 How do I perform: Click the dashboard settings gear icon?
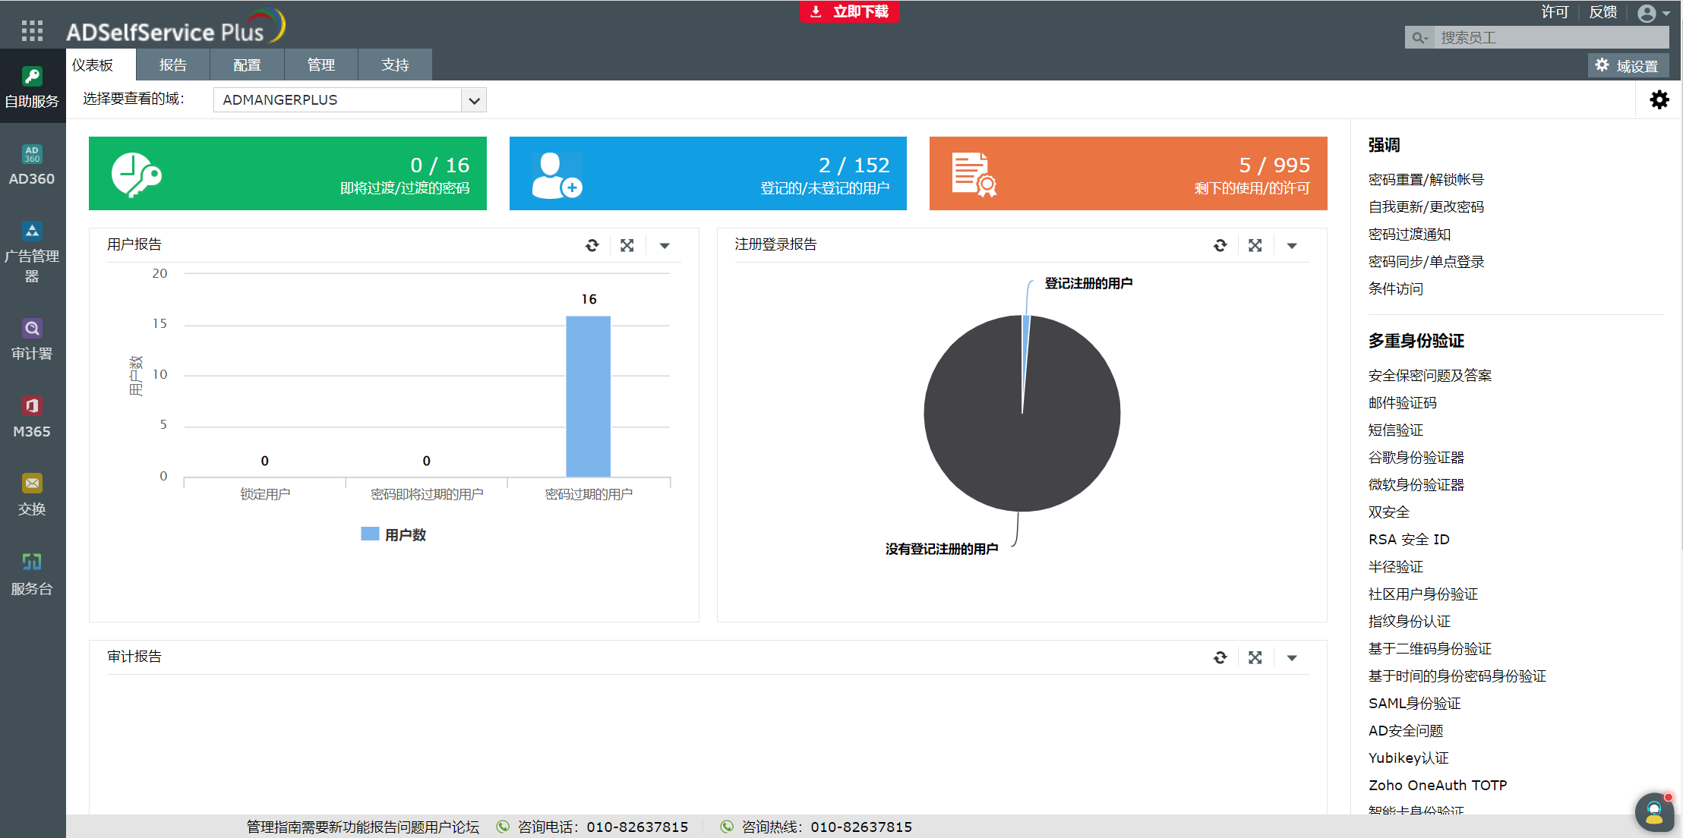pyautogui.click(x=1659, y=99)
